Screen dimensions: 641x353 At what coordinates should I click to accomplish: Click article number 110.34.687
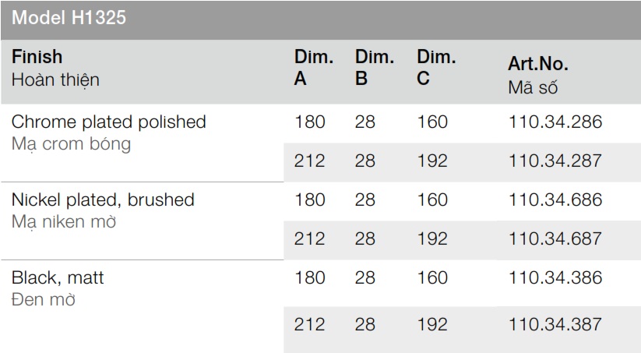click(555, 238)
